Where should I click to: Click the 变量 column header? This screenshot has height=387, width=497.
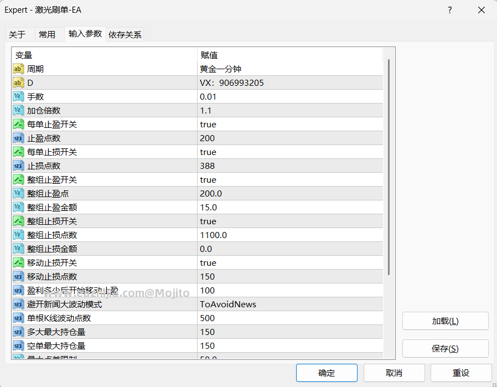(105, 55)
